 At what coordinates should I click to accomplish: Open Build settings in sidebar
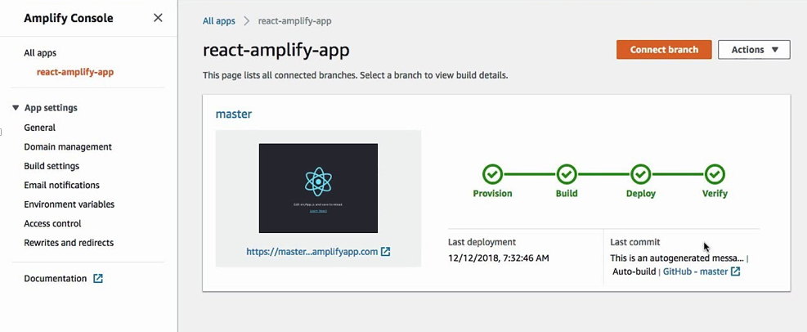(x=52, y=166)
